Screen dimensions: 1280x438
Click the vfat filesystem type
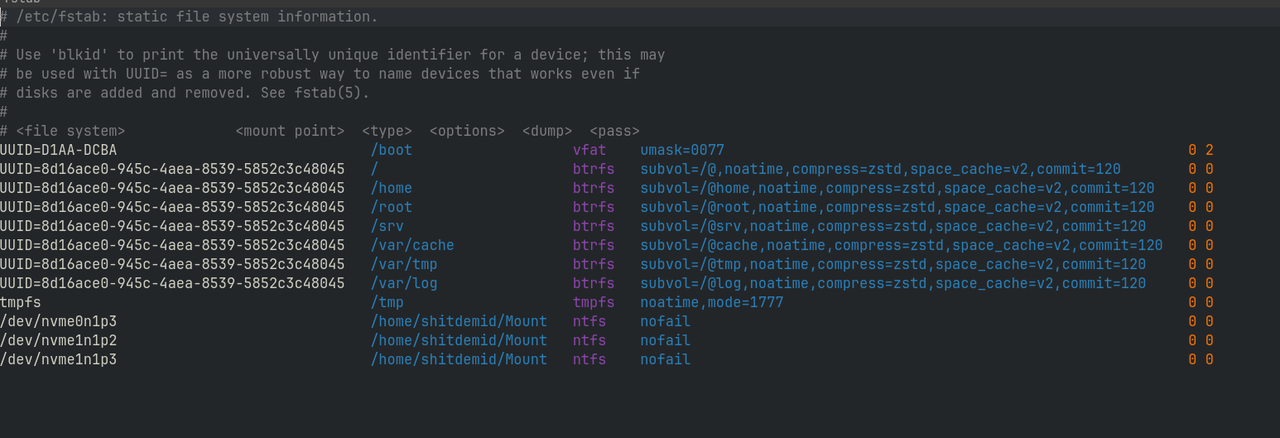click(589, 150)
